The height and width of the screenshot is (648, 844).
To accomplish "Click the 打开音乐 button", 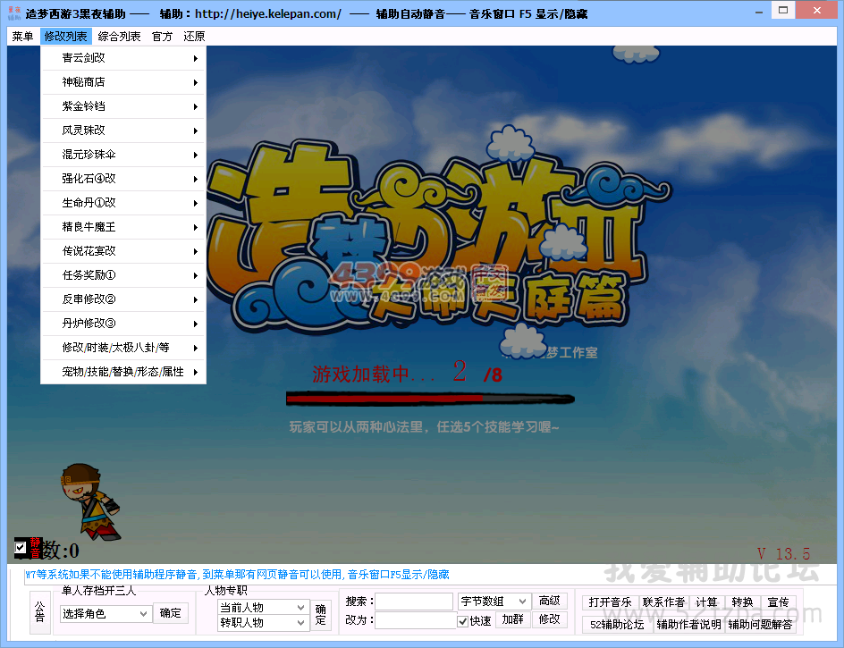I will [x=611, y=602].
